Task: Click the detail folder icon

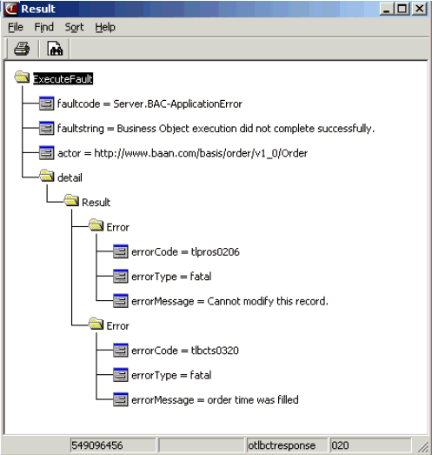Action: coord(47,176)
